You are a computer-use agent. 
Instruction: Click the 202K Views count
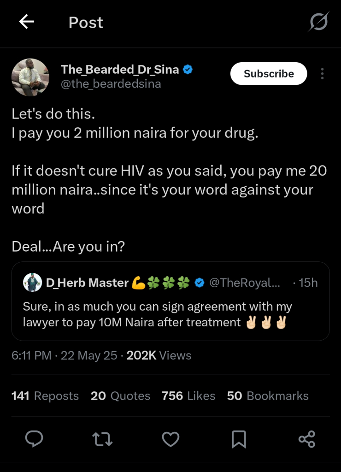click(159, 355)
